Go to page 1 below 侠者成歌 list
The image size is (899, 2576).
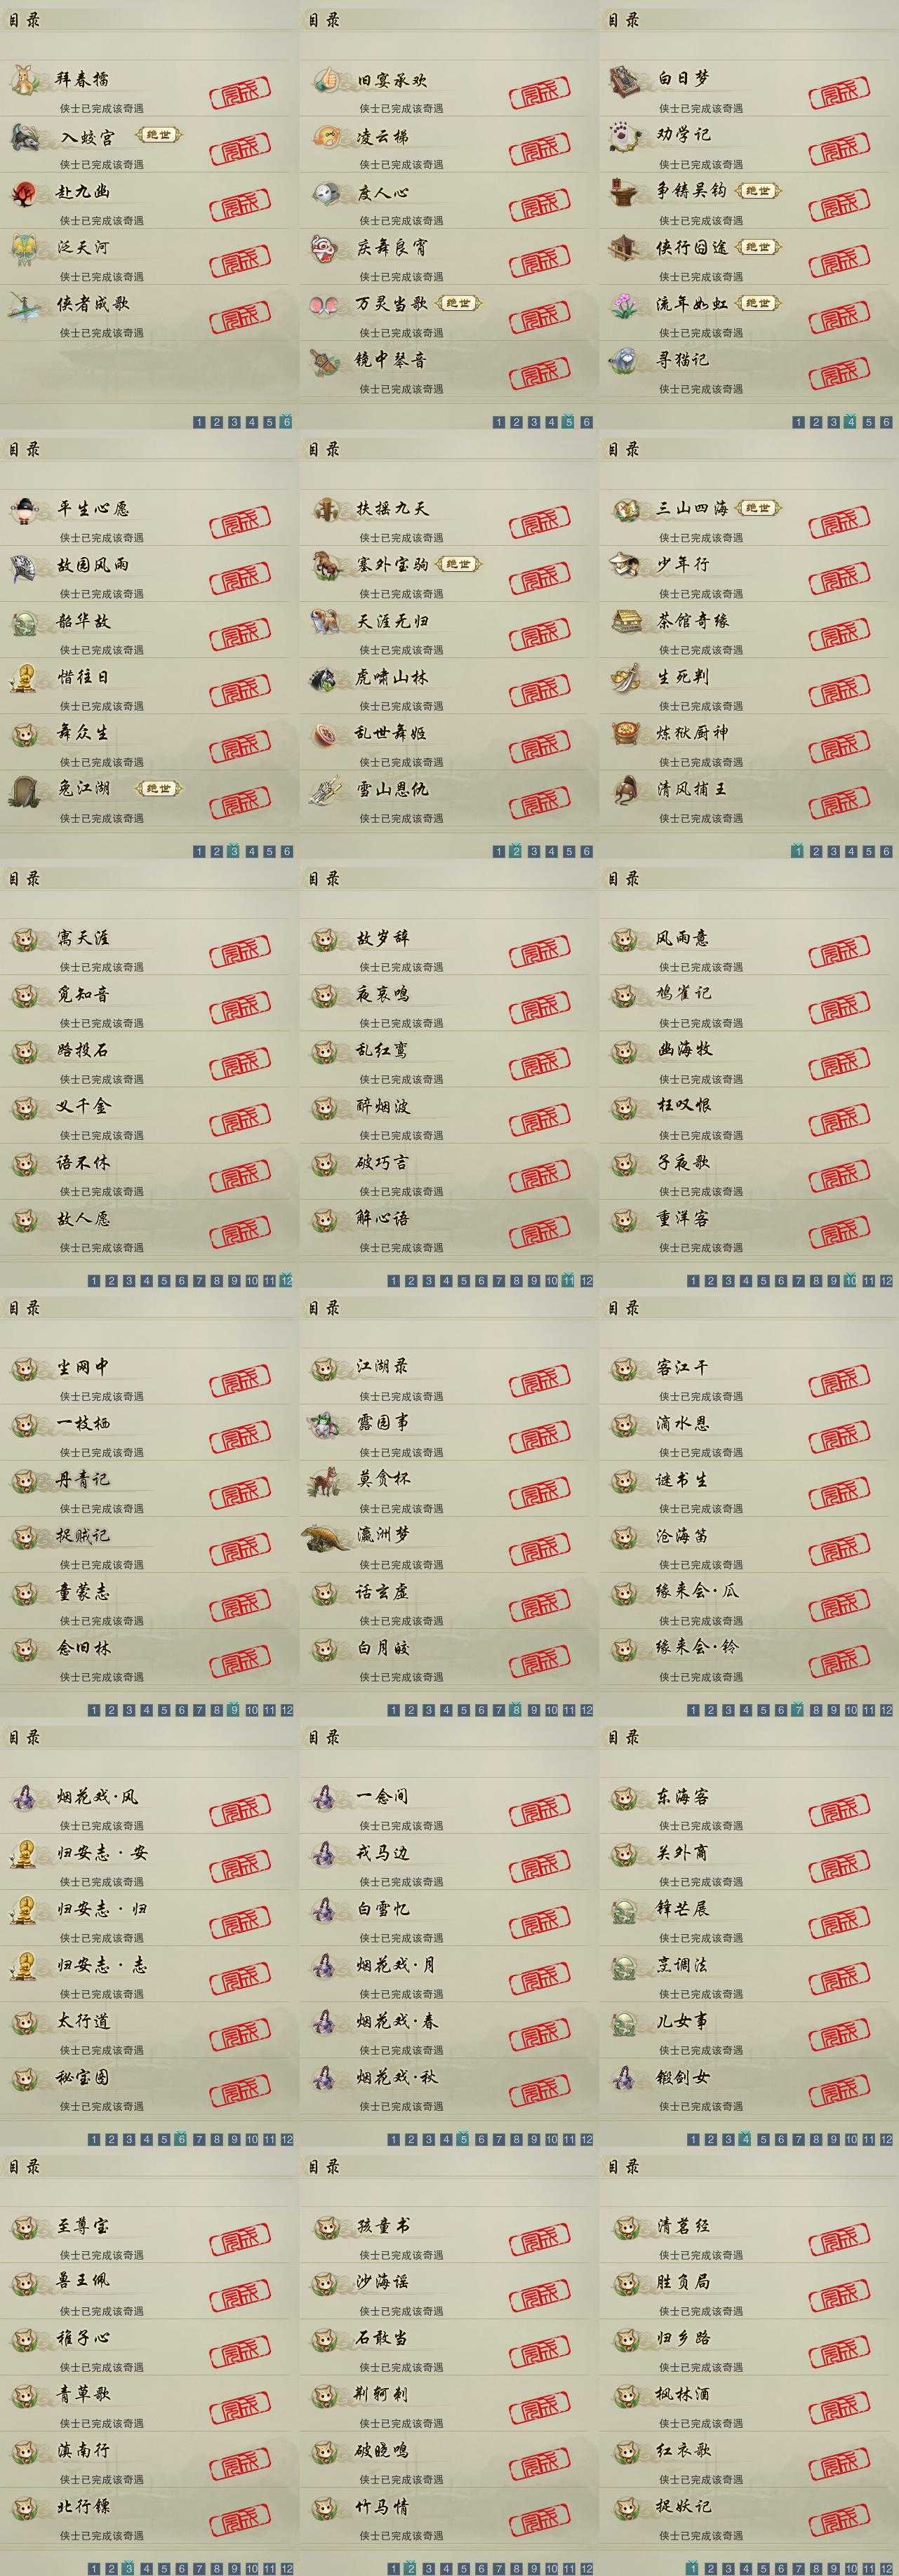click(x=198, y=422)
